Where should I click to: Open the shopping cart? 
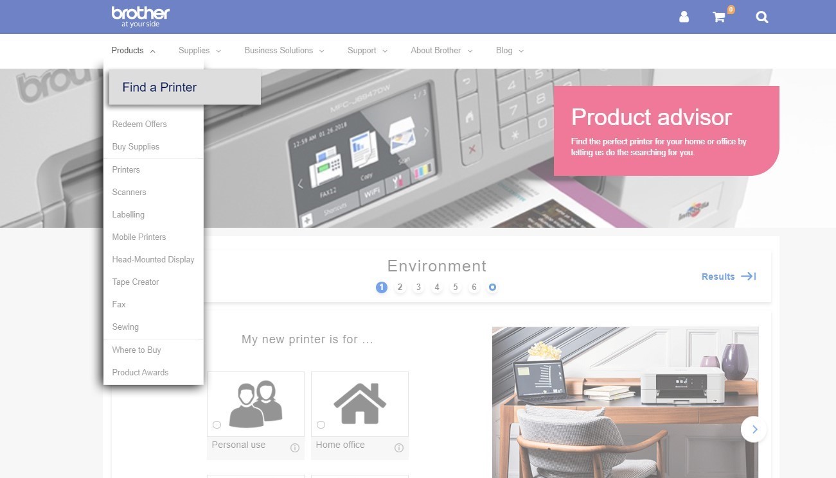[720, 17]
